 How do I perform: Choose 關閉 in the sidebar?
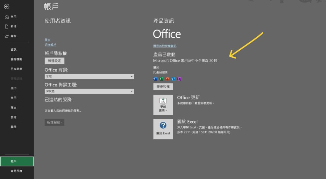13,127
